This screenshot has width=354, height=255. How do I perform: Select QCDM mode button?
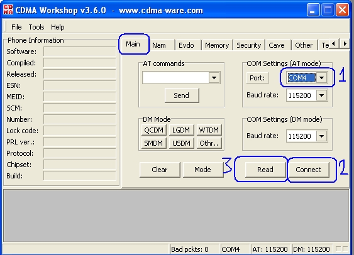click(154, 130)
